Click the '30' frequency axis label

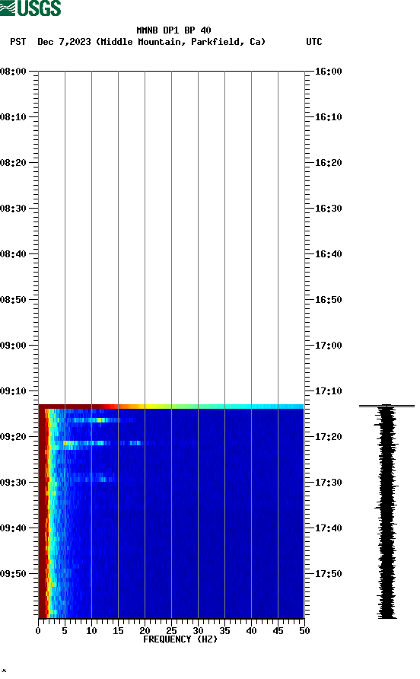click(198, 631)
